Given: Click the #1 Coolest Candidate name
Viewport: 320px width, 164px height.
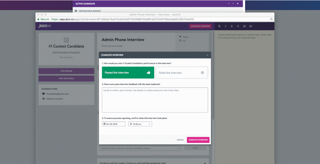Looking at the screenshot, I should point(66,46).
